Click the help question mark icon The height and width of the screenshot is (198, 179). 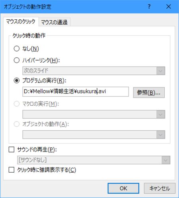point(149,6)
